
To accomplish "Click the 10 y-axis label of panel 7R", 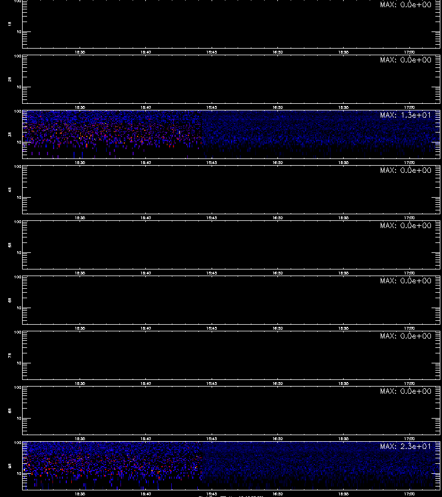I will click(19, 363).
